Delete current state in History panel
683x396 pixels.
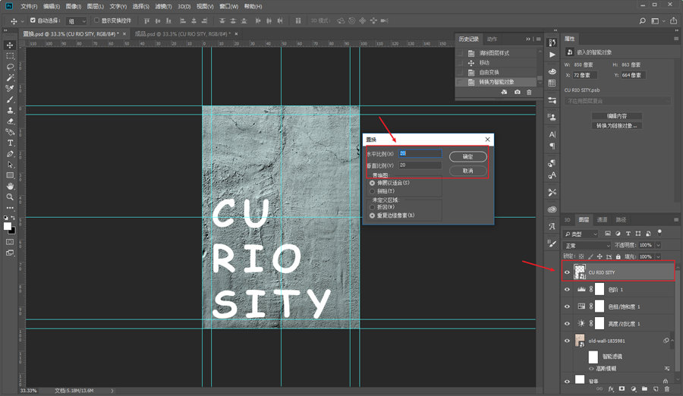point(529,93)
